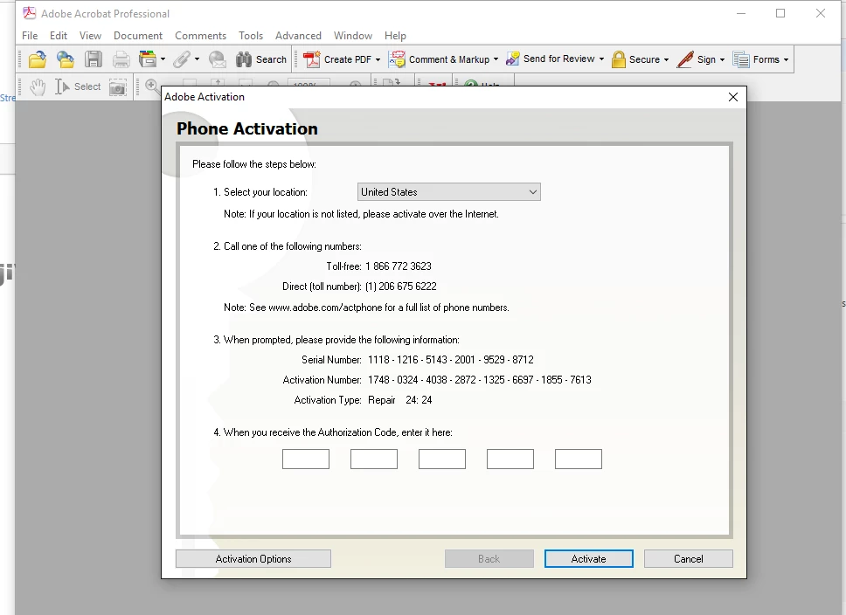The image size is (846, 615).
Task: Expand the Organizer dropdown arrow
Action: pyautogui.click(x=163, y=59)
